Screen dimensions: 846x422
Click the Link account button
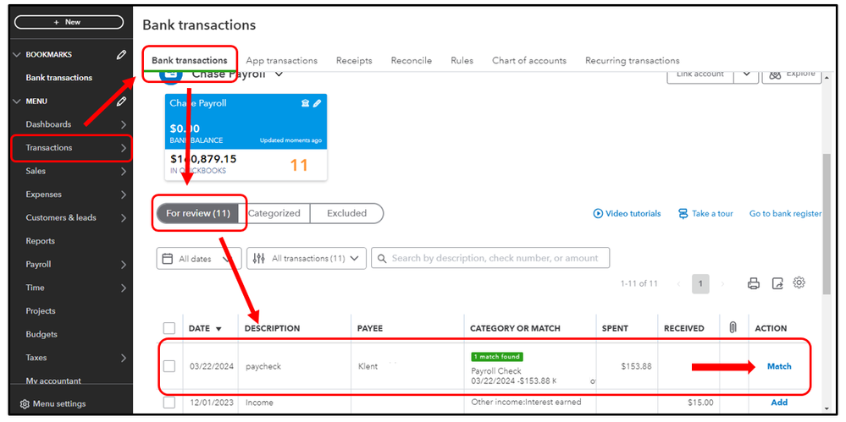point(700,74)
